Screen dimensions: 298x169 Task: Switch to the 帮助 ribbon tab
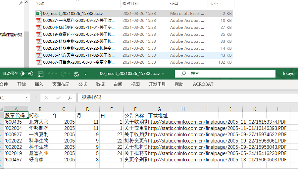[179, 84]
